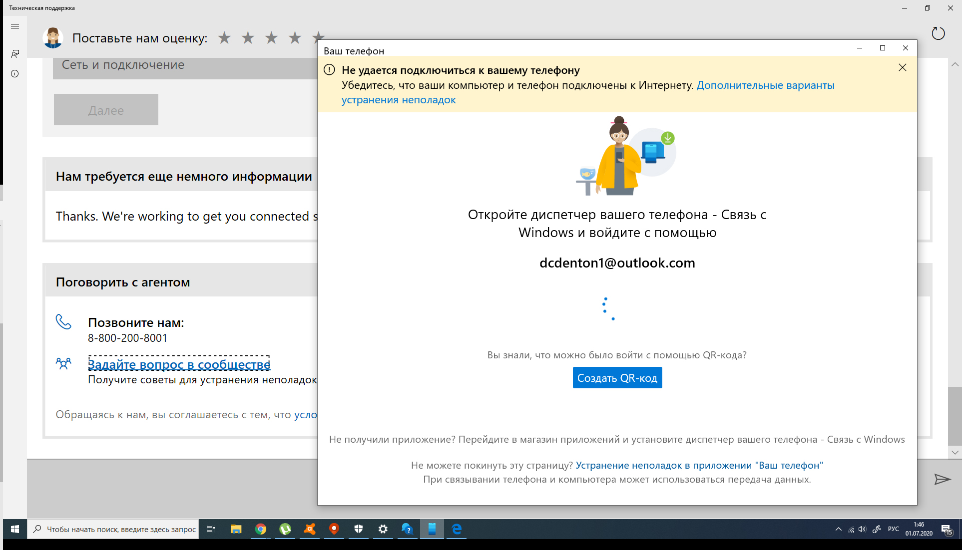
Task: Open the network status tray icon
Action: pyautogui.click(x=851, y=530)
